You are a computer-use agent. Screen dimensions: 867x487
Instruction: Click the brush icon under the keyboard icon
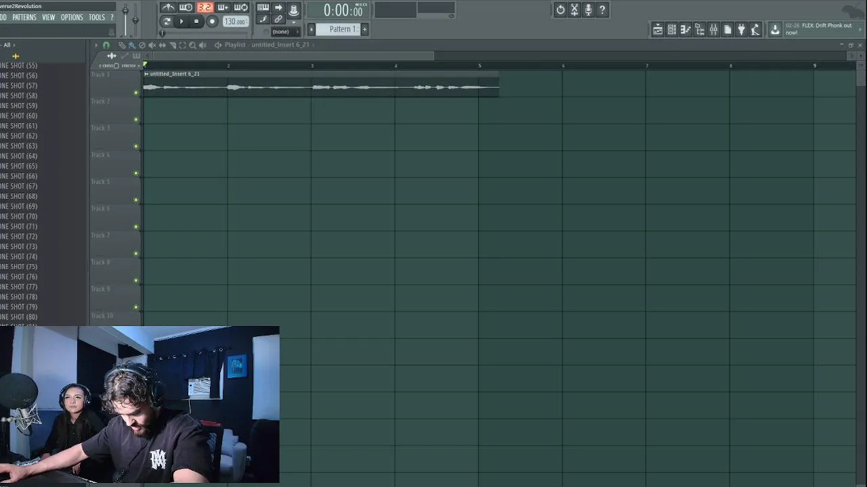coord(263,19)
